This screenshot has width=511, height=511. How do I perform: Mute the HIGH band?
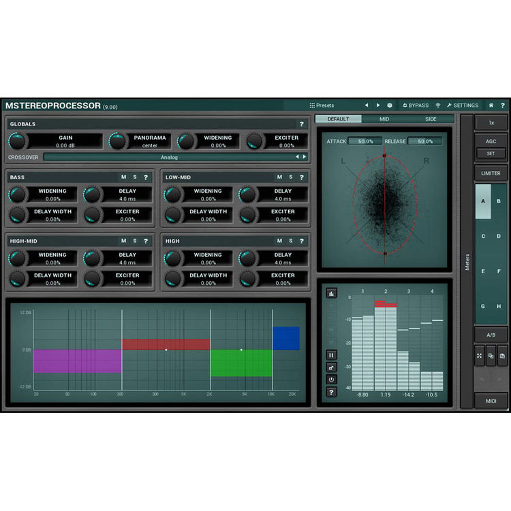coord(279,241)
